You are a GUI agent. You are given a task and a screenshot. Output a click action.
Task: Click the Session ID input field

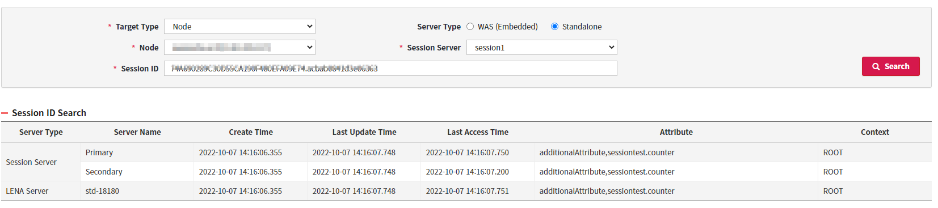[x=390, y=69]
